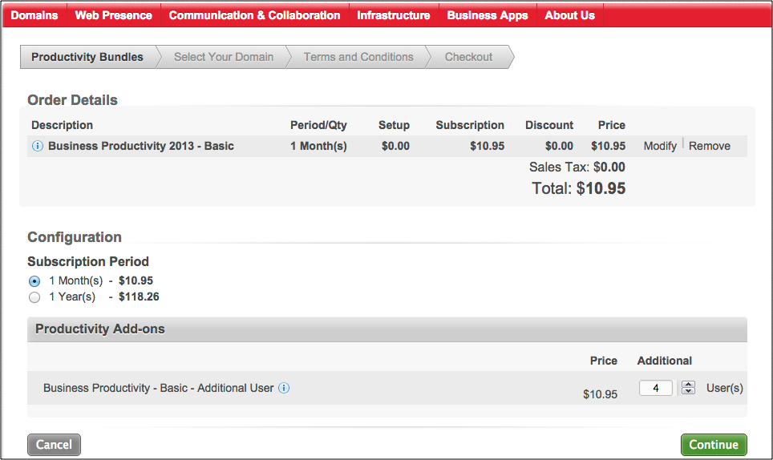The height and width of the screenshot is (460, 773).
Task: Open the Infrastructure menu
Action: [x=393, y=15]
